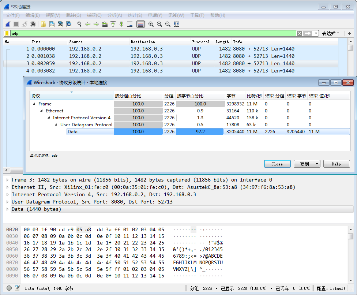Image resolution: width=357 pixels, height=295 pixels.
Task: Open capture file properties status icon
Action: (x=18, y=288)
